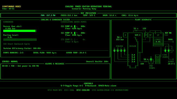Image resolution: width=177 pixels, height=99 pixels.
Task: Click PUMPS RUNNING: 2/3 readout
Action: coord(13,53)
